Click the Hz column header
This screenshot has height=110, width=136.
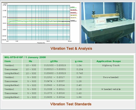(31, 61)
